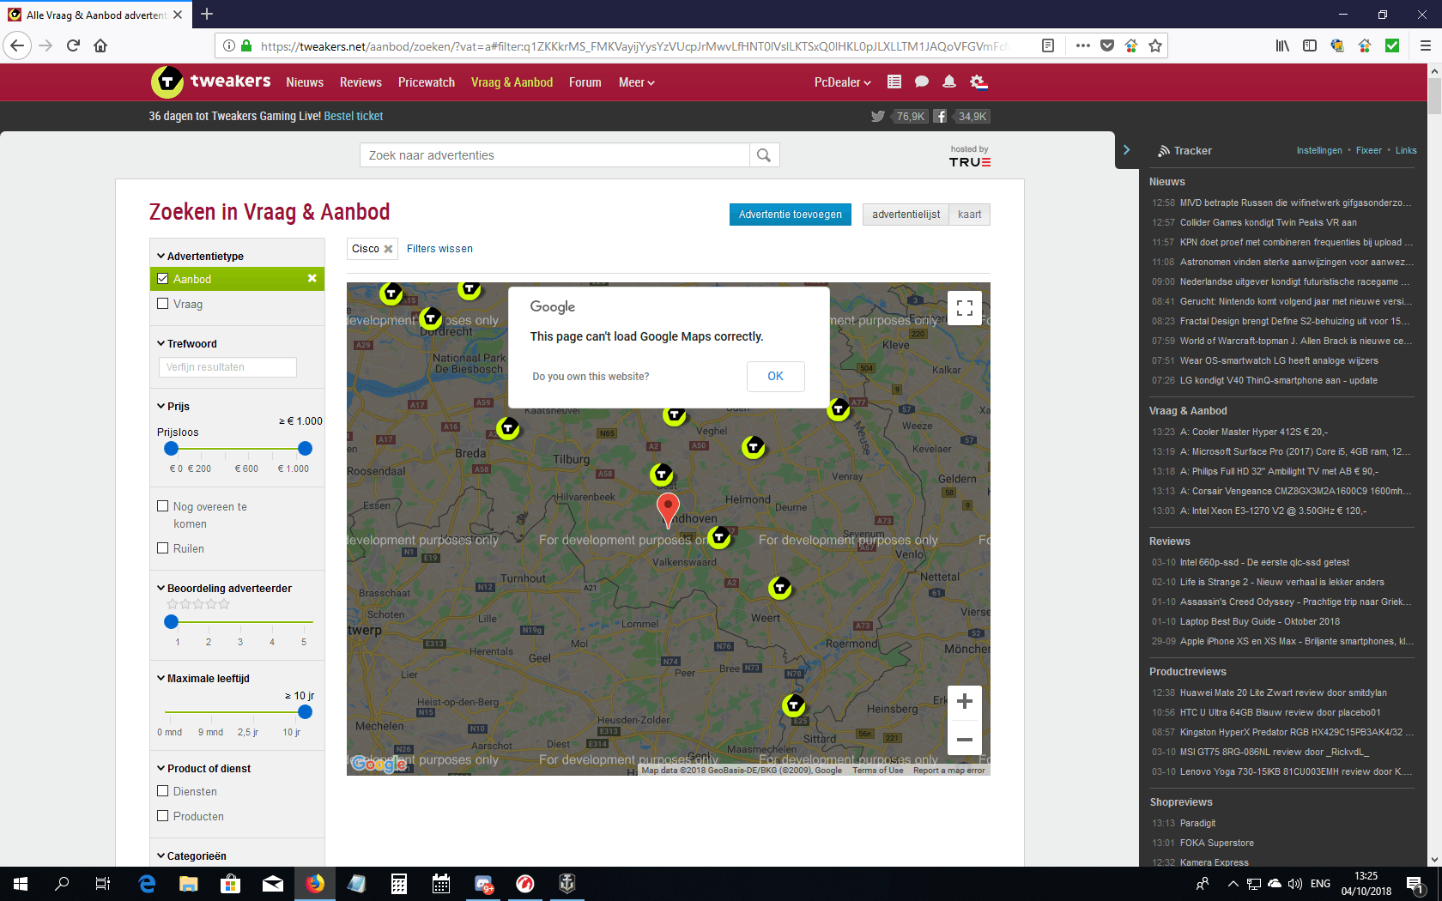Go to the Nieuws section
This screenshot has height=901, width=1442.
click(x=305, y=82)
